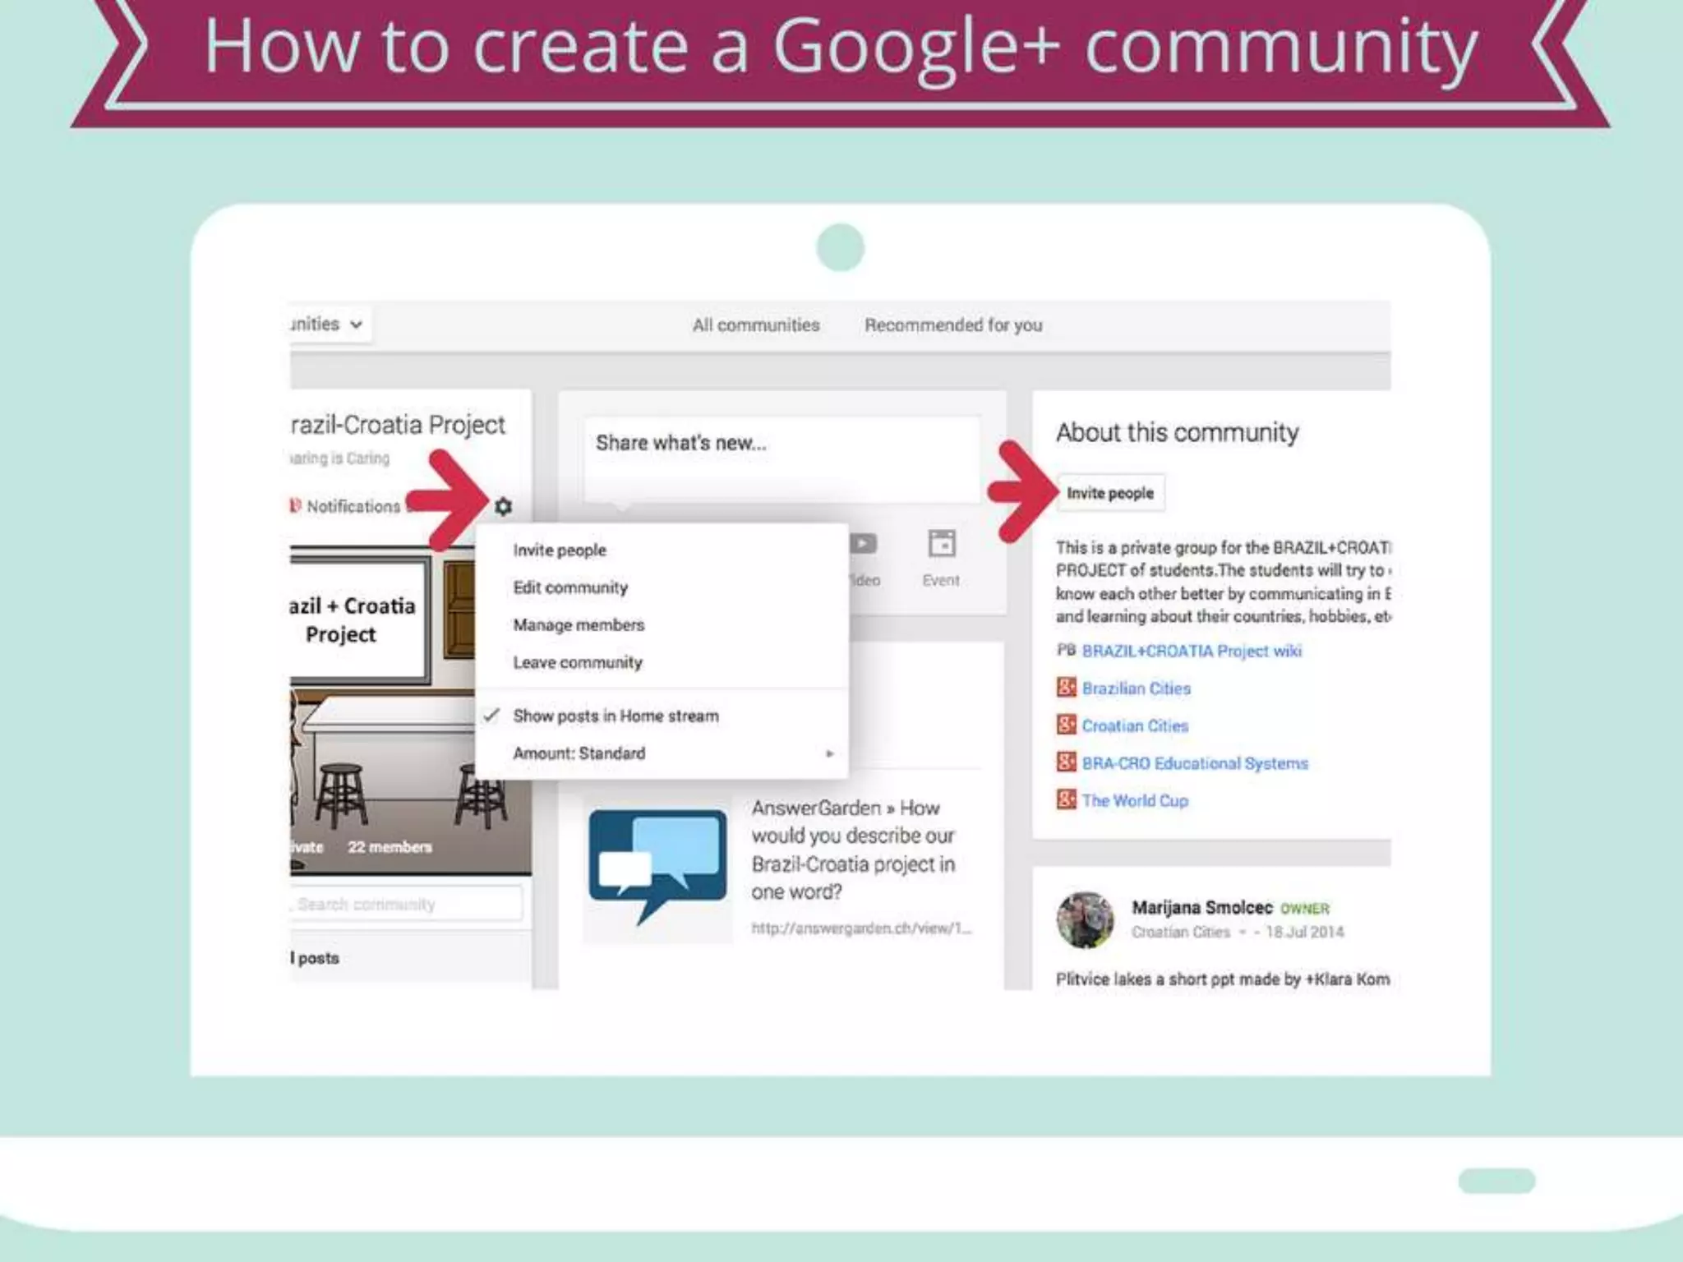
Task: Choose Manage members in the dropdown menu
Action: pyautogui.click(x=579, y=625)
